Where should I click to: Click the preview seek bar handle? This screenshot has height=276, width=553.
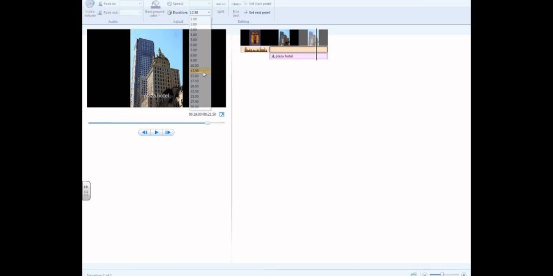point(208,123)
